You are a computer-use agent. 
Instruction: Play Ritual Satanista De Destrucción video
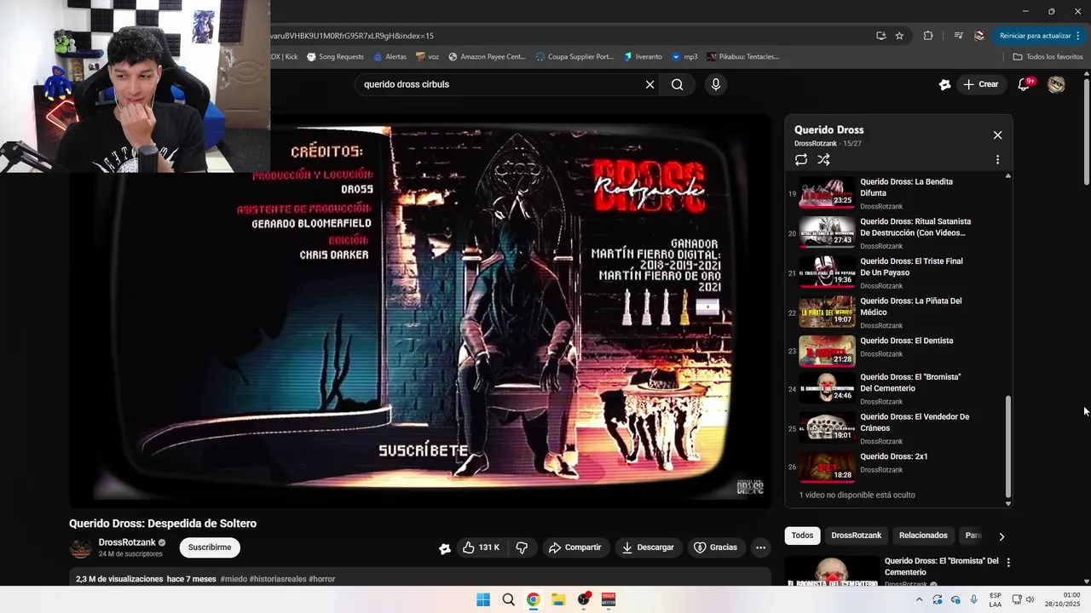[x=826, y=232]
